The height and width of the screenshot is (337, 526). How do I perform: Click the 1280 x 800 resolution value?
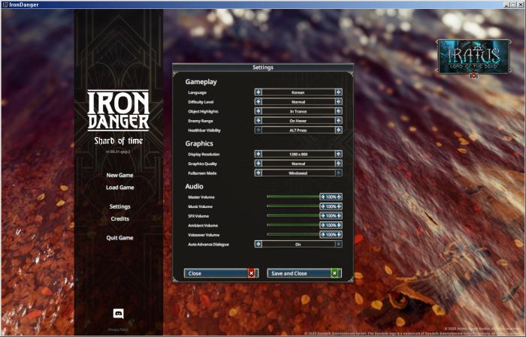[x=298, y=154]
